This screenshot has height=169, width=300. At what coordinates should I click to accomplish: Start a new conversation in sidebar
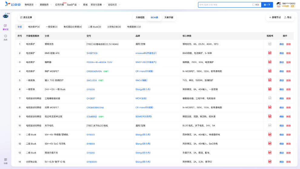[5, 27]
